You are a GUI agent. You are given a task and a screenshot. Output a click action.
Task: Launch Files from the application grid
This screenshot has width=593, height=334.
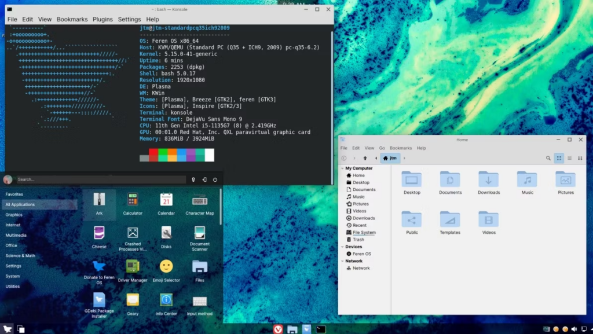point(200,271)
